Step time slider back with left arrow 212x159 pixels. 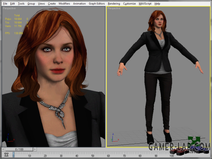click(x=3, y=149)
